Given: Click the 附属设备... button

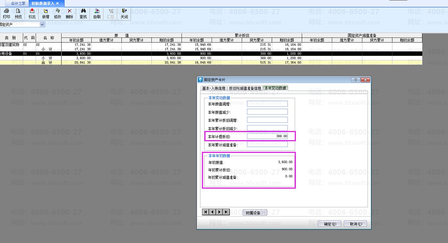Looking at the screenshot, I should click(x=255, y=213).
